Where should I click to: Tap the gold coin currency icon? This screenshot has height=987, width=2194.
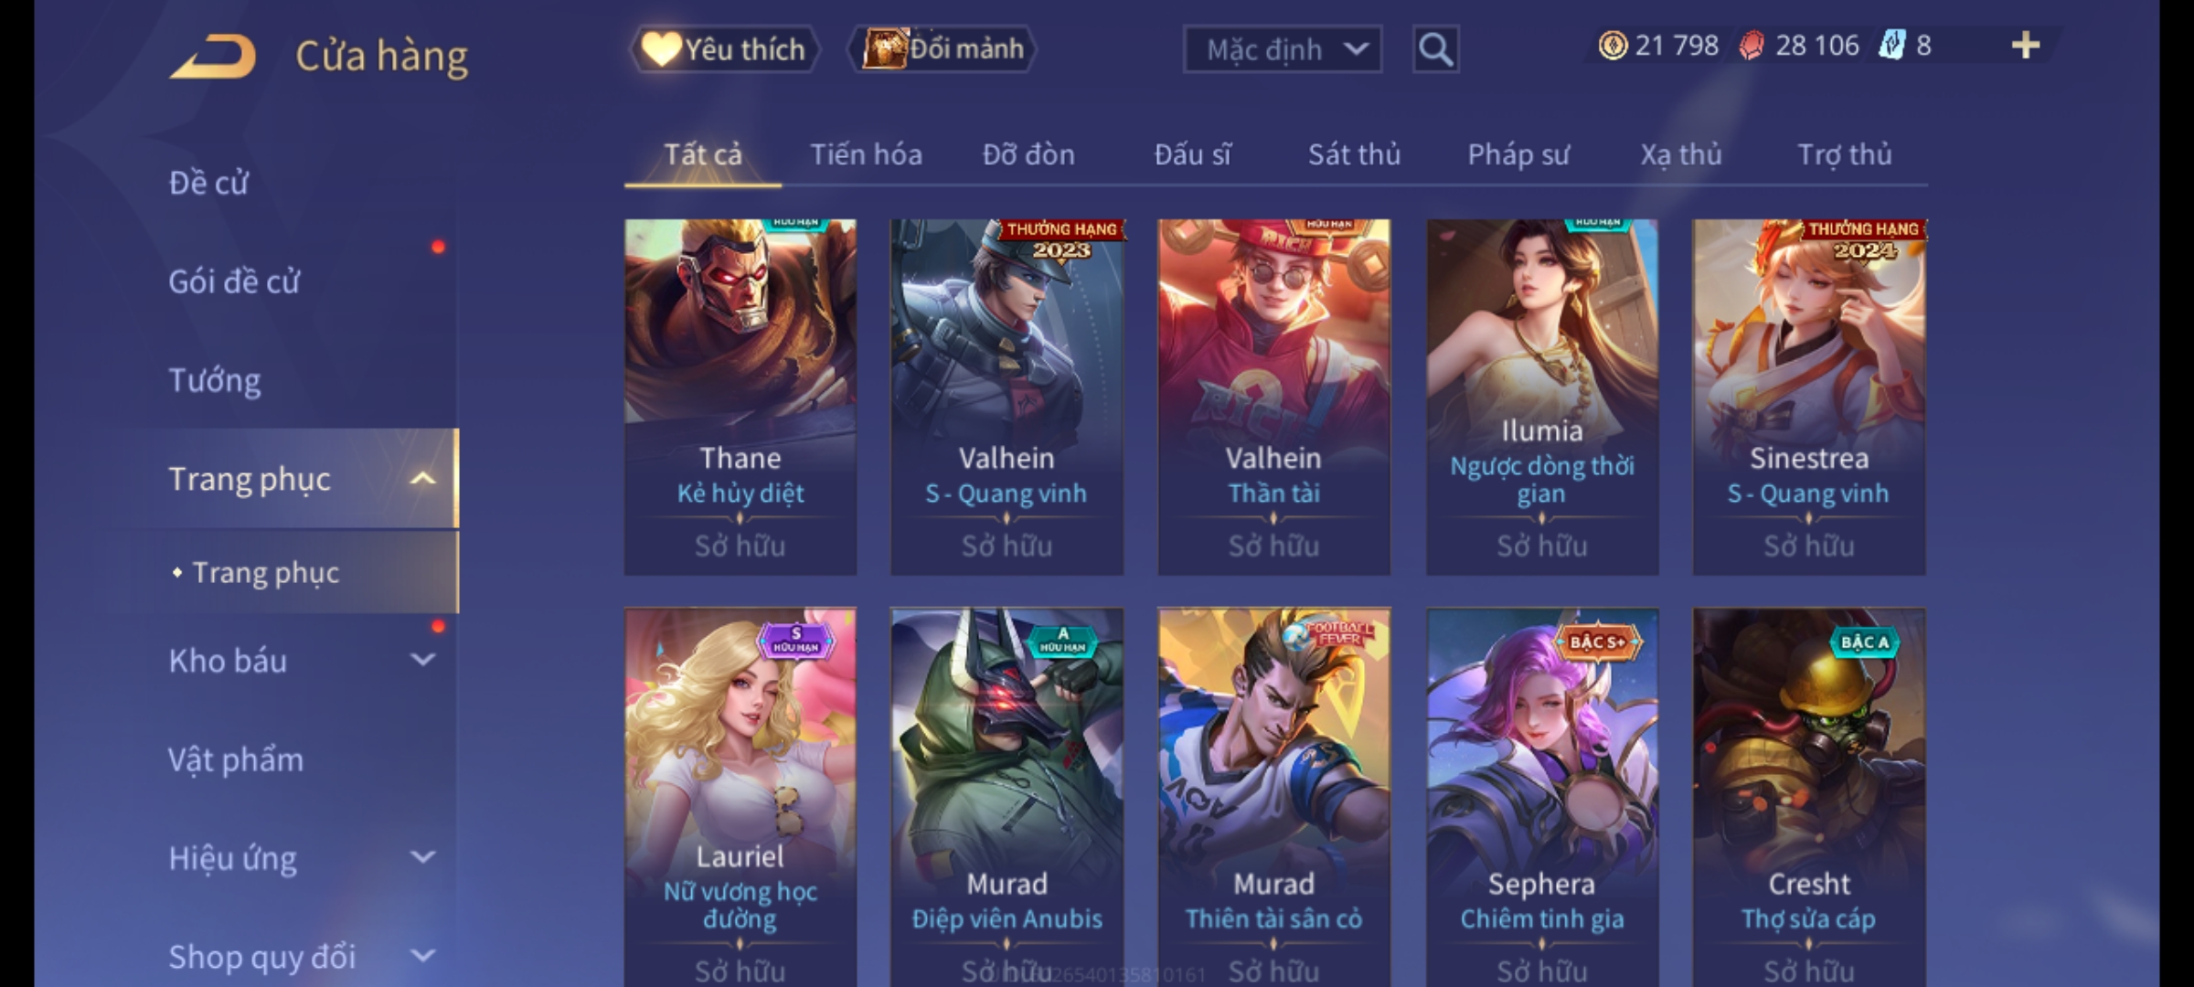pos(1613,46)
